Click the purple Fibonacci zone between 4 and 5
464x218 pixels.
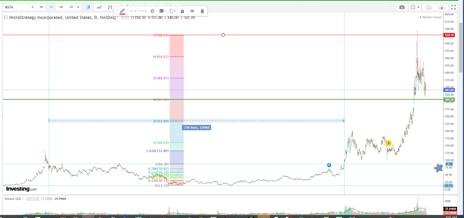pos(177,89)
